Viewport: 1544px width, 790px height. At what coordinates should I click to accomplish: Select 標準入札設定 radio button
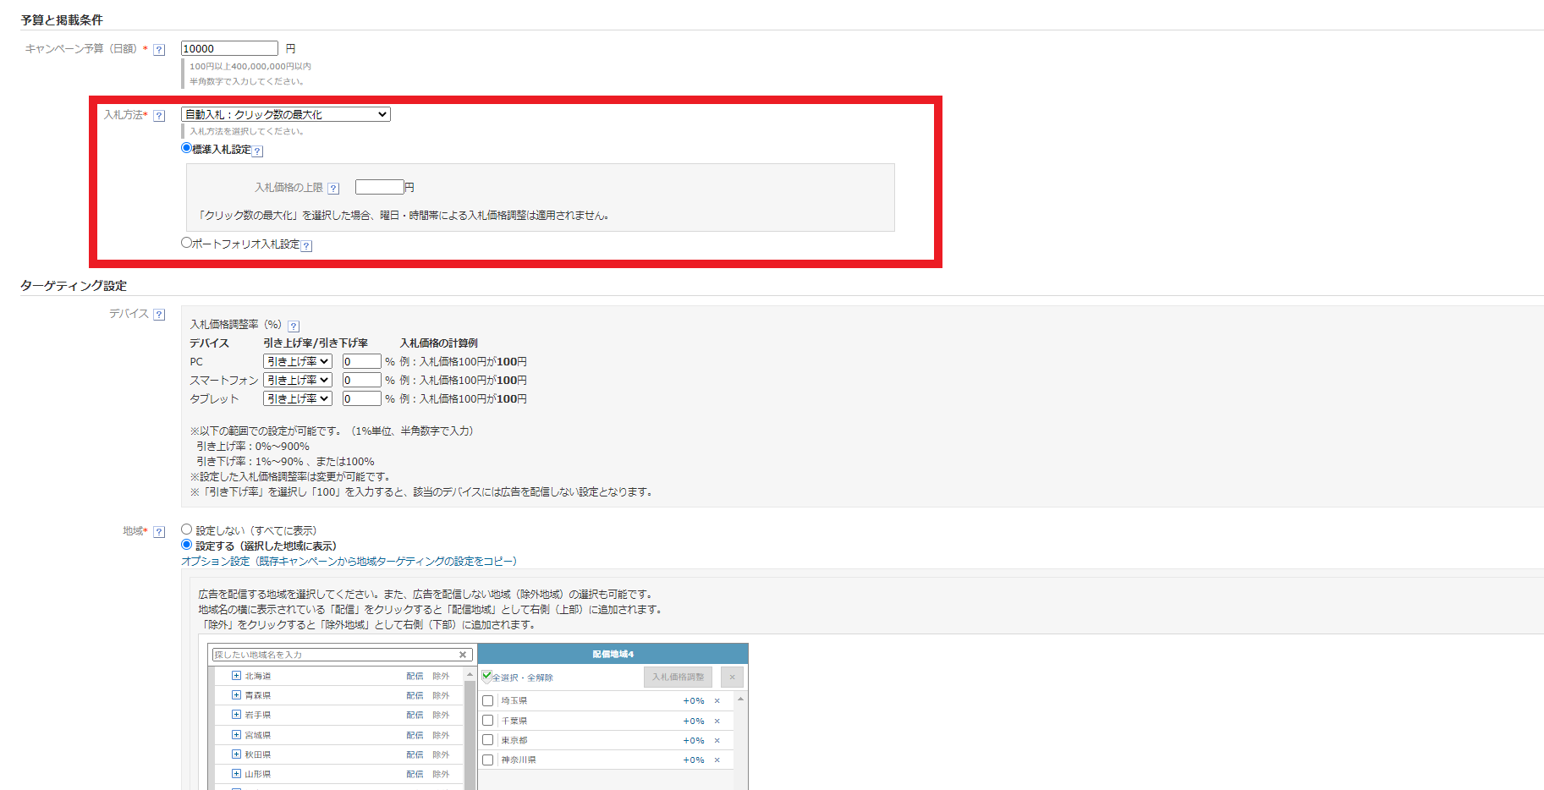(187, 148)
